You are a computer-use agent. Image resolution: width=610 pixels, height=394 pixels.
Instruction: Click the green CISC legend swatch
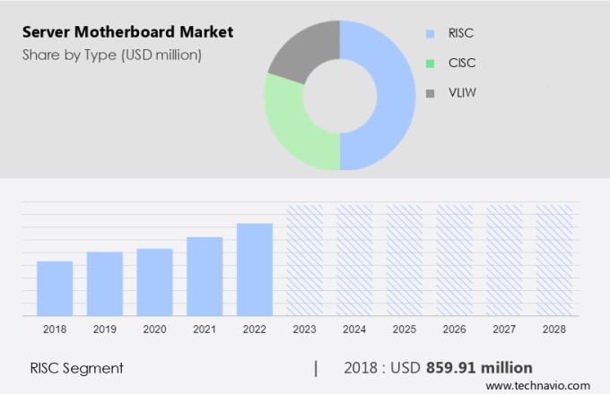(430, 64)
